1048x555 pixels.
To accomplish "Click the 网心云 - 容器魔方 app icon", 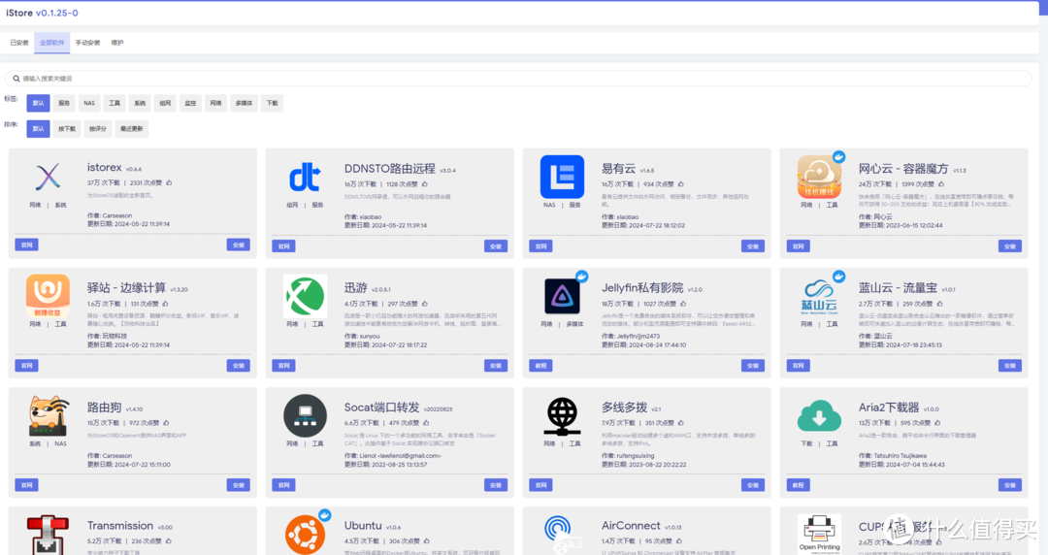I will (819, 178).
